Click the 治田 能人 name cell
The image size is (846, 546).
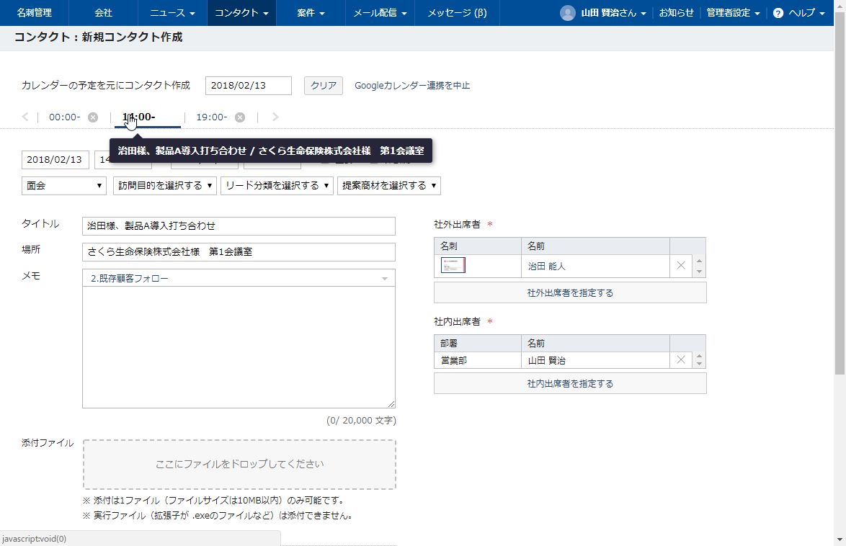pos(595,266)
